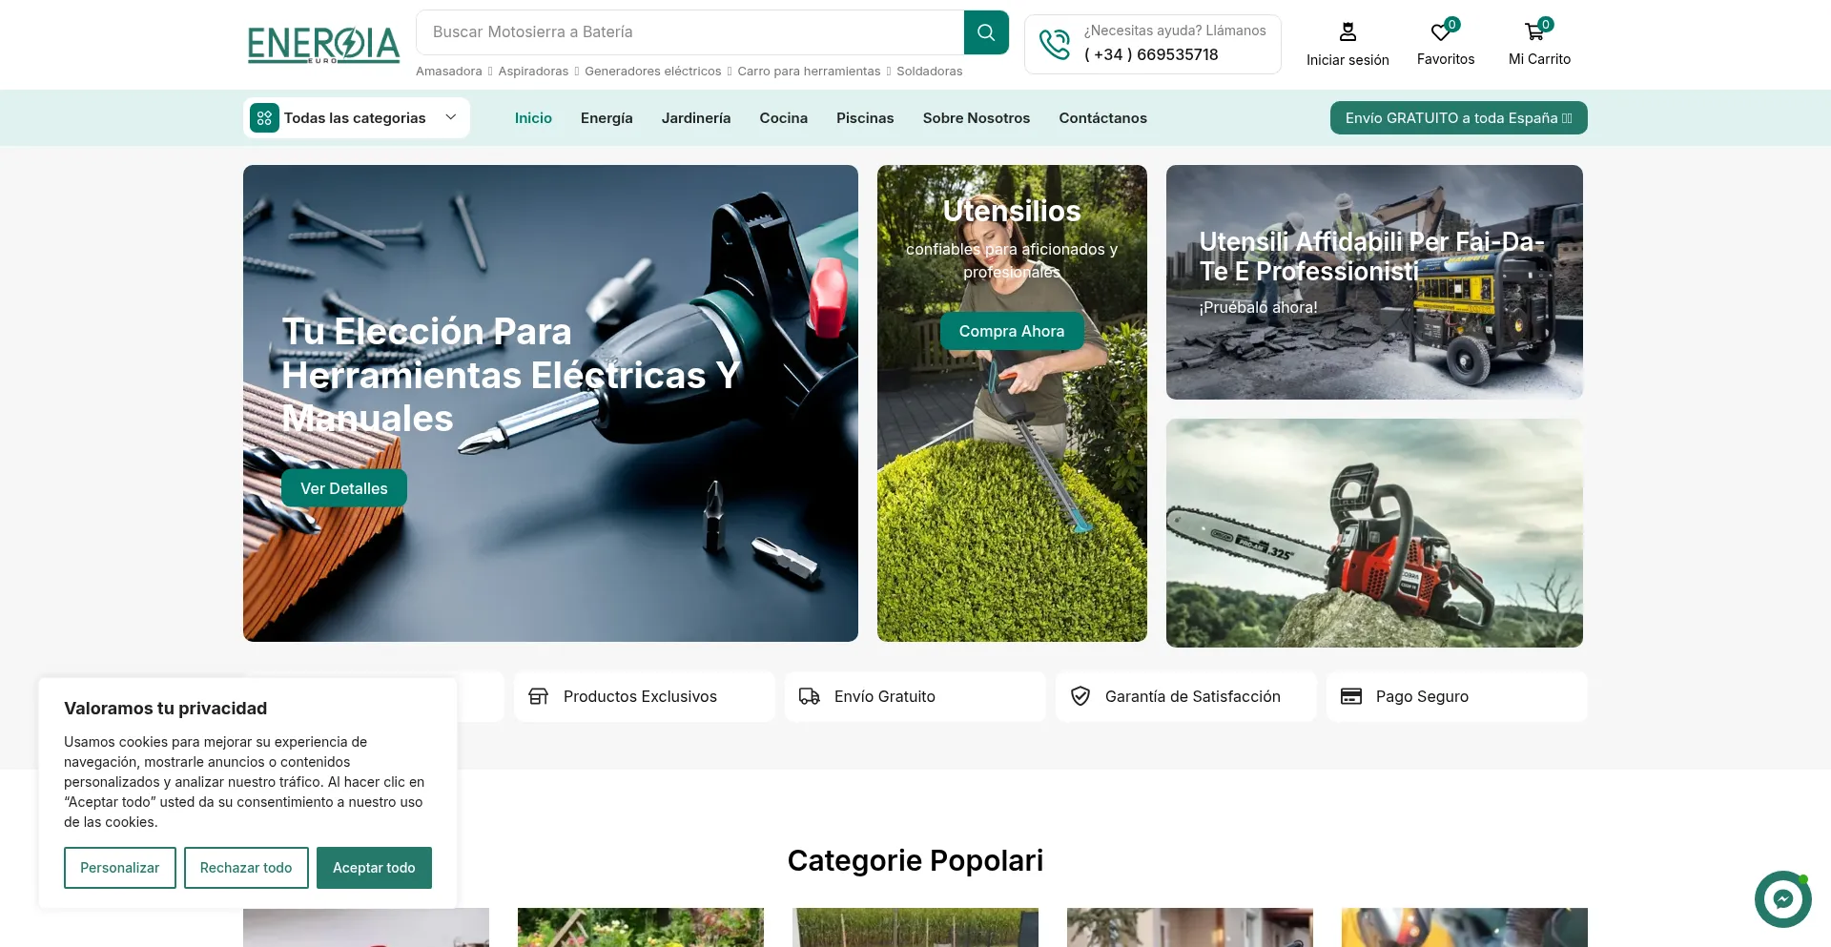The image size is (1831, 947).
Task: Open the Messenger chat bubble
Action: coord(1782,898)
